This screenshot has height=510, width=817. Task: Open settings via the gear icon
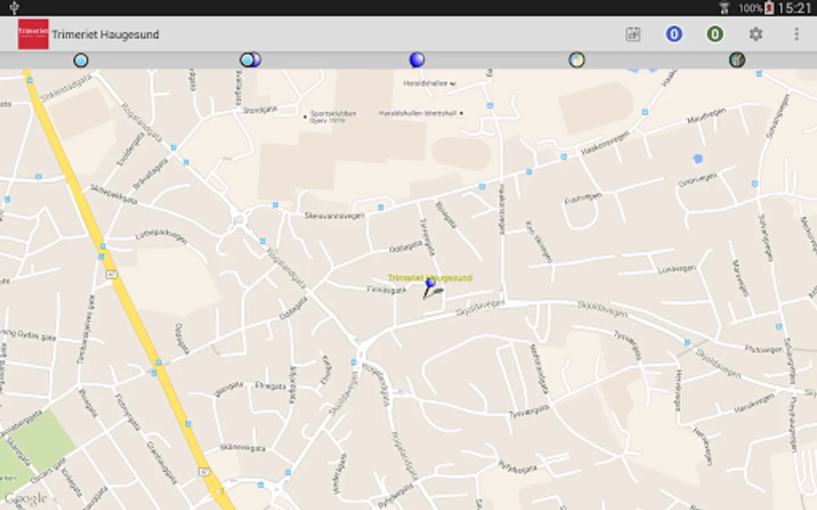coord(756,35)
